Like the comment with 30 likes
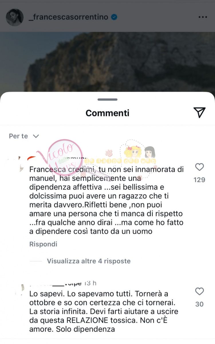The image size is (215, 344). click(x=199, y=292)
